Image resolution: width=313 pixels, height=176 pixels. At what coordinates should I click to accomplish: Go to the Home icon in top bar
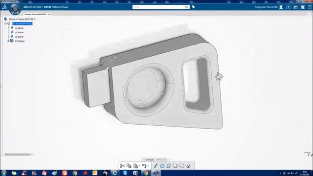tap(303, 7)
